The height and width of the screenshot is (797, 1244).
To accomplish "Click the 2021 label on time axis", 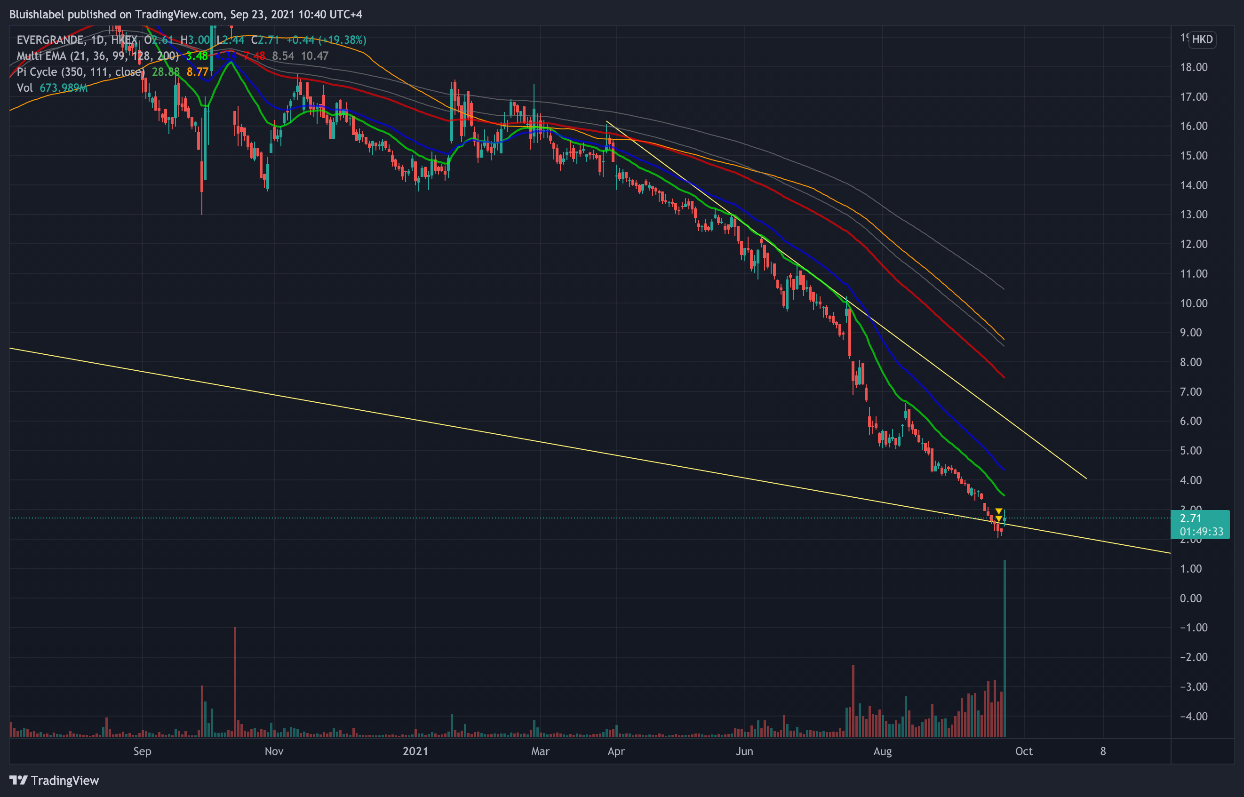I will click(x=415, y=751).
